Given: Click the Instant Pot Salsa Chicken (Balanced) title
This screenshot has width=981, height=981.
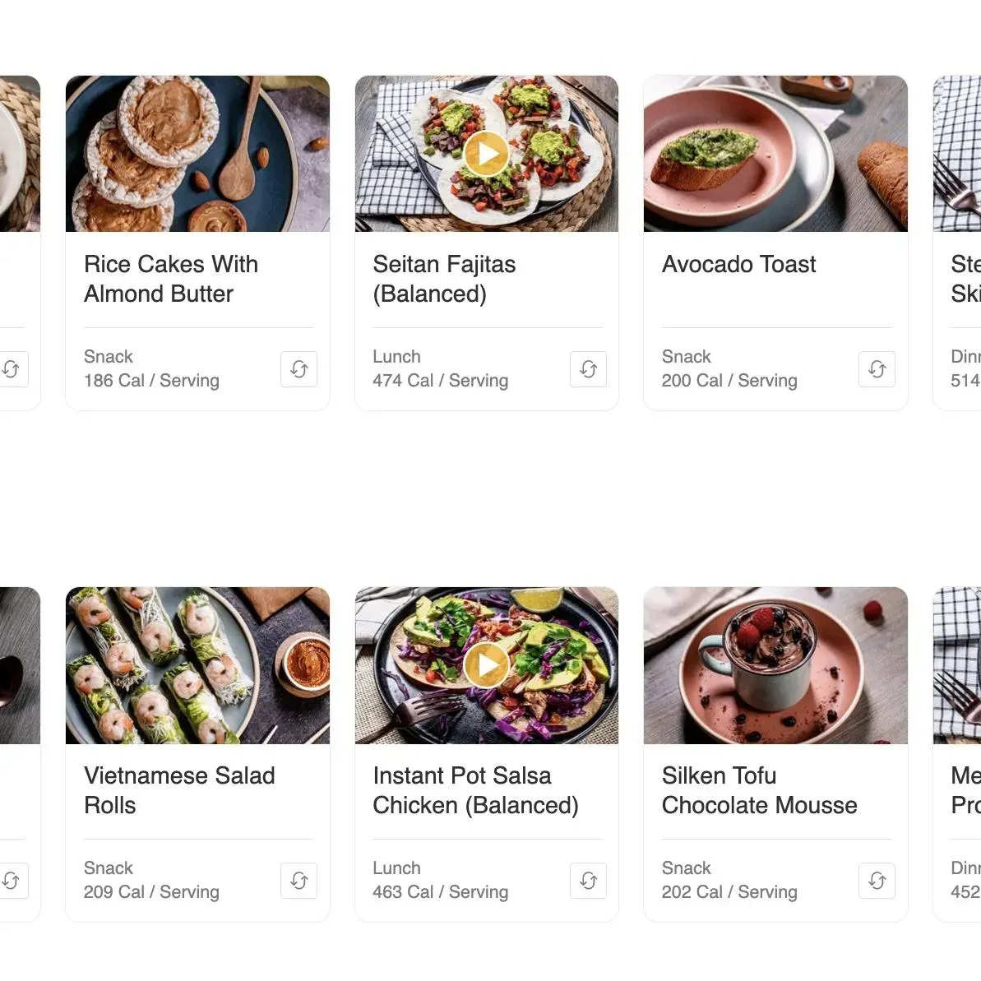Looking at the screenshot, I should [475, 790].
